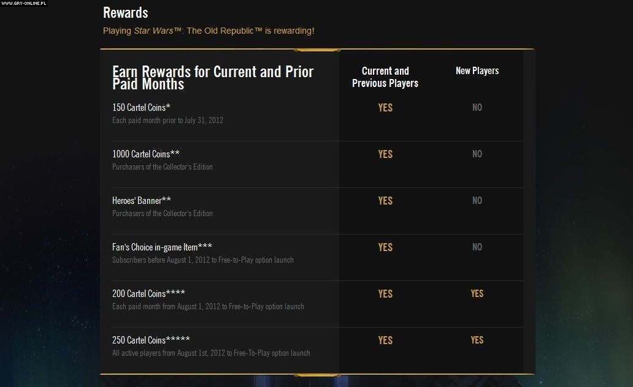Click the Heroes' Banner reward label
The width and height of the screenshot is (633, 387).
pos(142,201)
